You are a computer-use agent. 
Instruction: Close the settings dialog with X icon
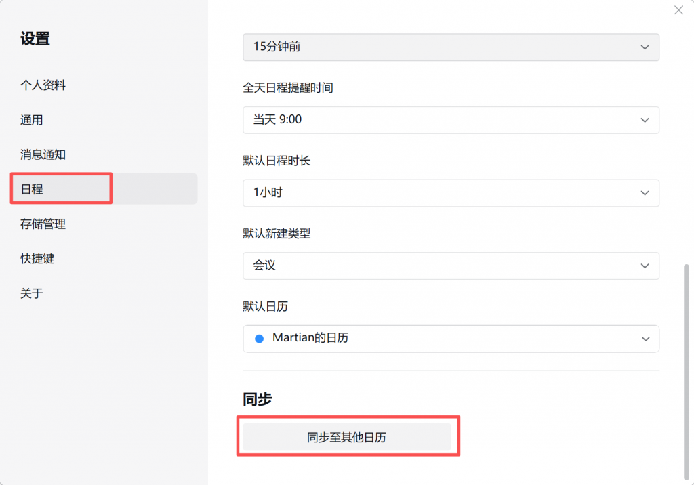pyautogui.click(x=678, y=9)
